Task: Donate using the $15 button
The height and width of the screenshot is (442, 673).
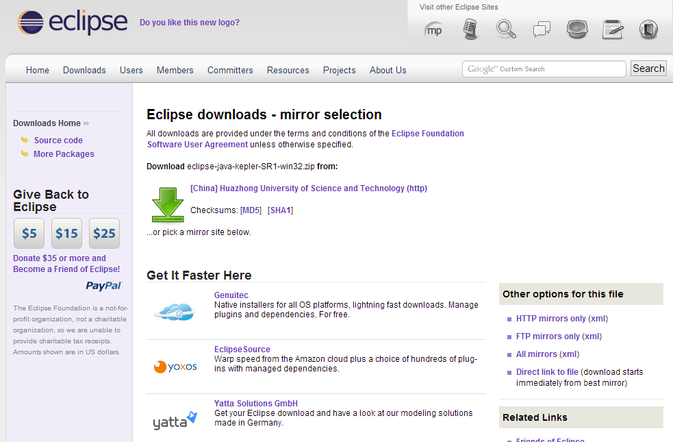Action: pos(66,234)
